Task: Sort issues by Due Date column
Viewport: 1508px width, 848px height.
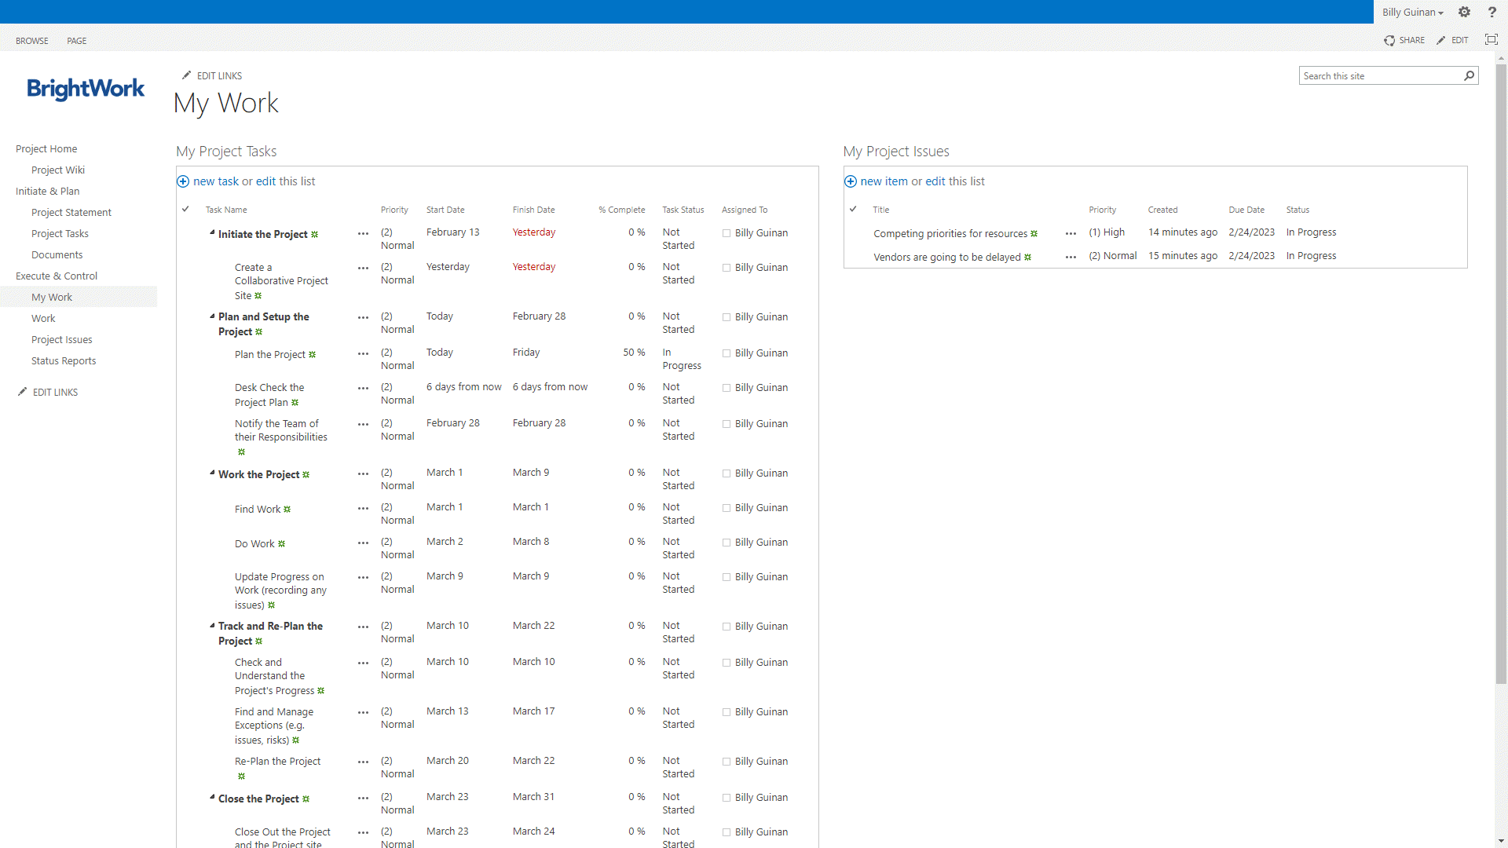Action: point(1246,210)
